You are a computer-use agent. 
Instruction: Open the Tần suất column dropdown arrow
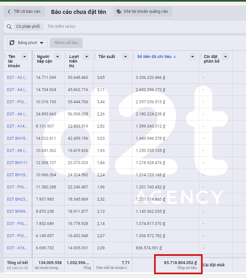click(x=125, y=57)
